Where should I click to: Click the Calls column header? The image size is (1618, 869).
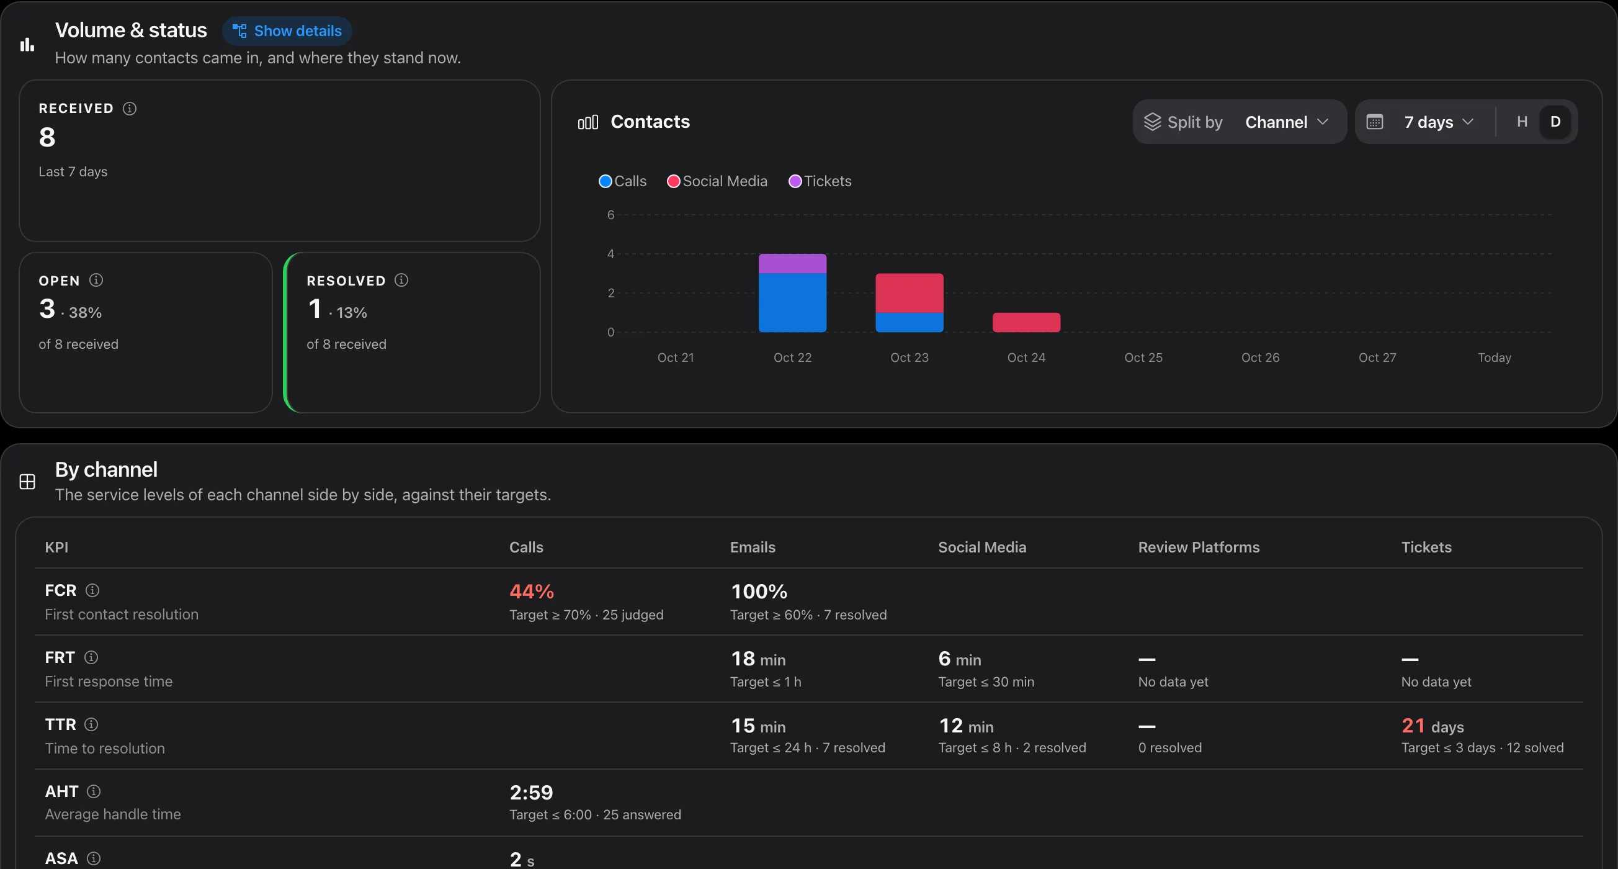(x=526, y=547)
